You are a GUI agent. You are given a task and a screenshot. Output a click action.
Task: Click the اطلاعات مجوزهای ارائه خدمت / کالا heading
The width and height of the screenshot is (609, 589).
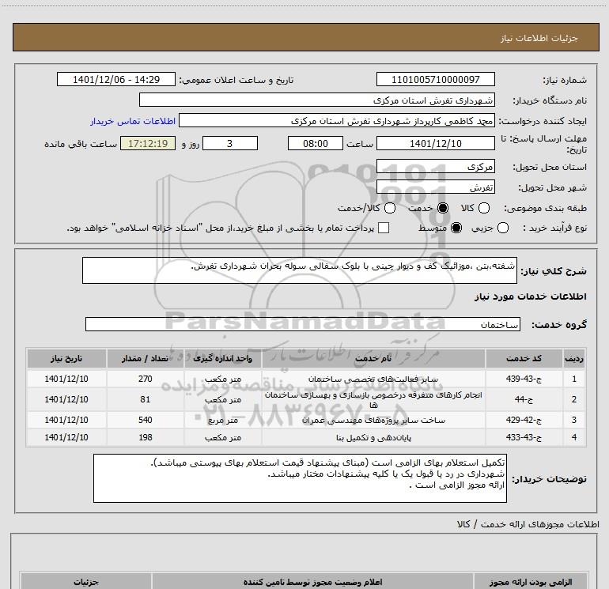(x=528, y=524)
